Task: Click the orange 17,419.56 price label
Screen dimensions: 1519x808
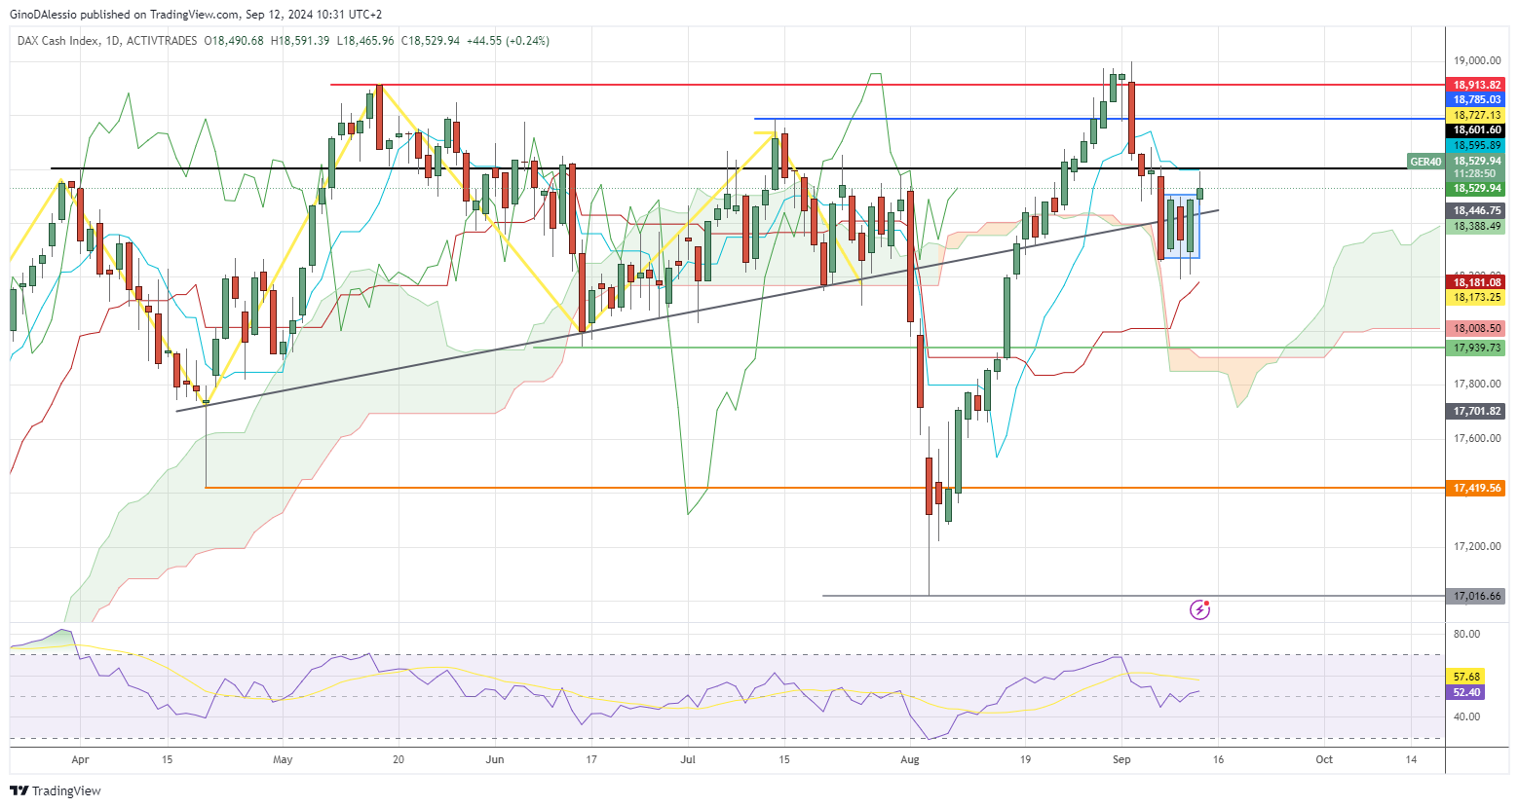Action: point(1477,488)
